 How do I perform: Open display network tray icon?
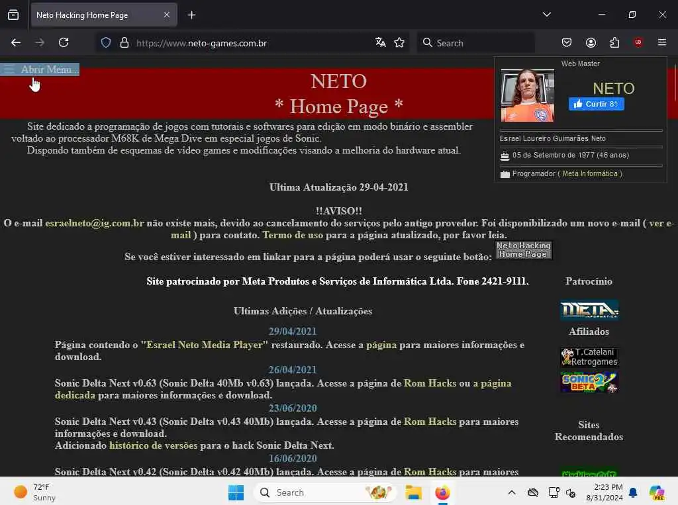click(x=553, y=492)
